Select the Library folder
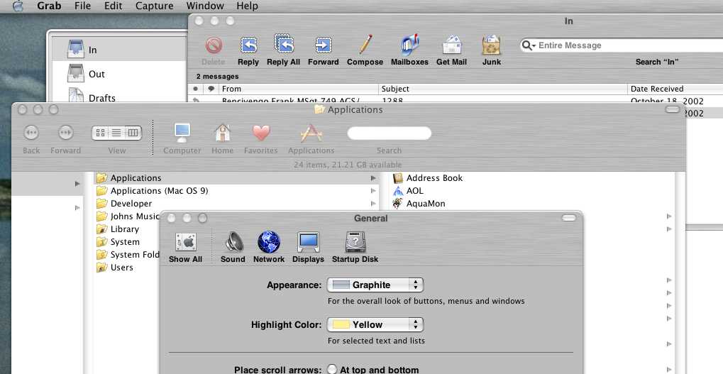The image size is (723, 374). [x=118, y=229]
